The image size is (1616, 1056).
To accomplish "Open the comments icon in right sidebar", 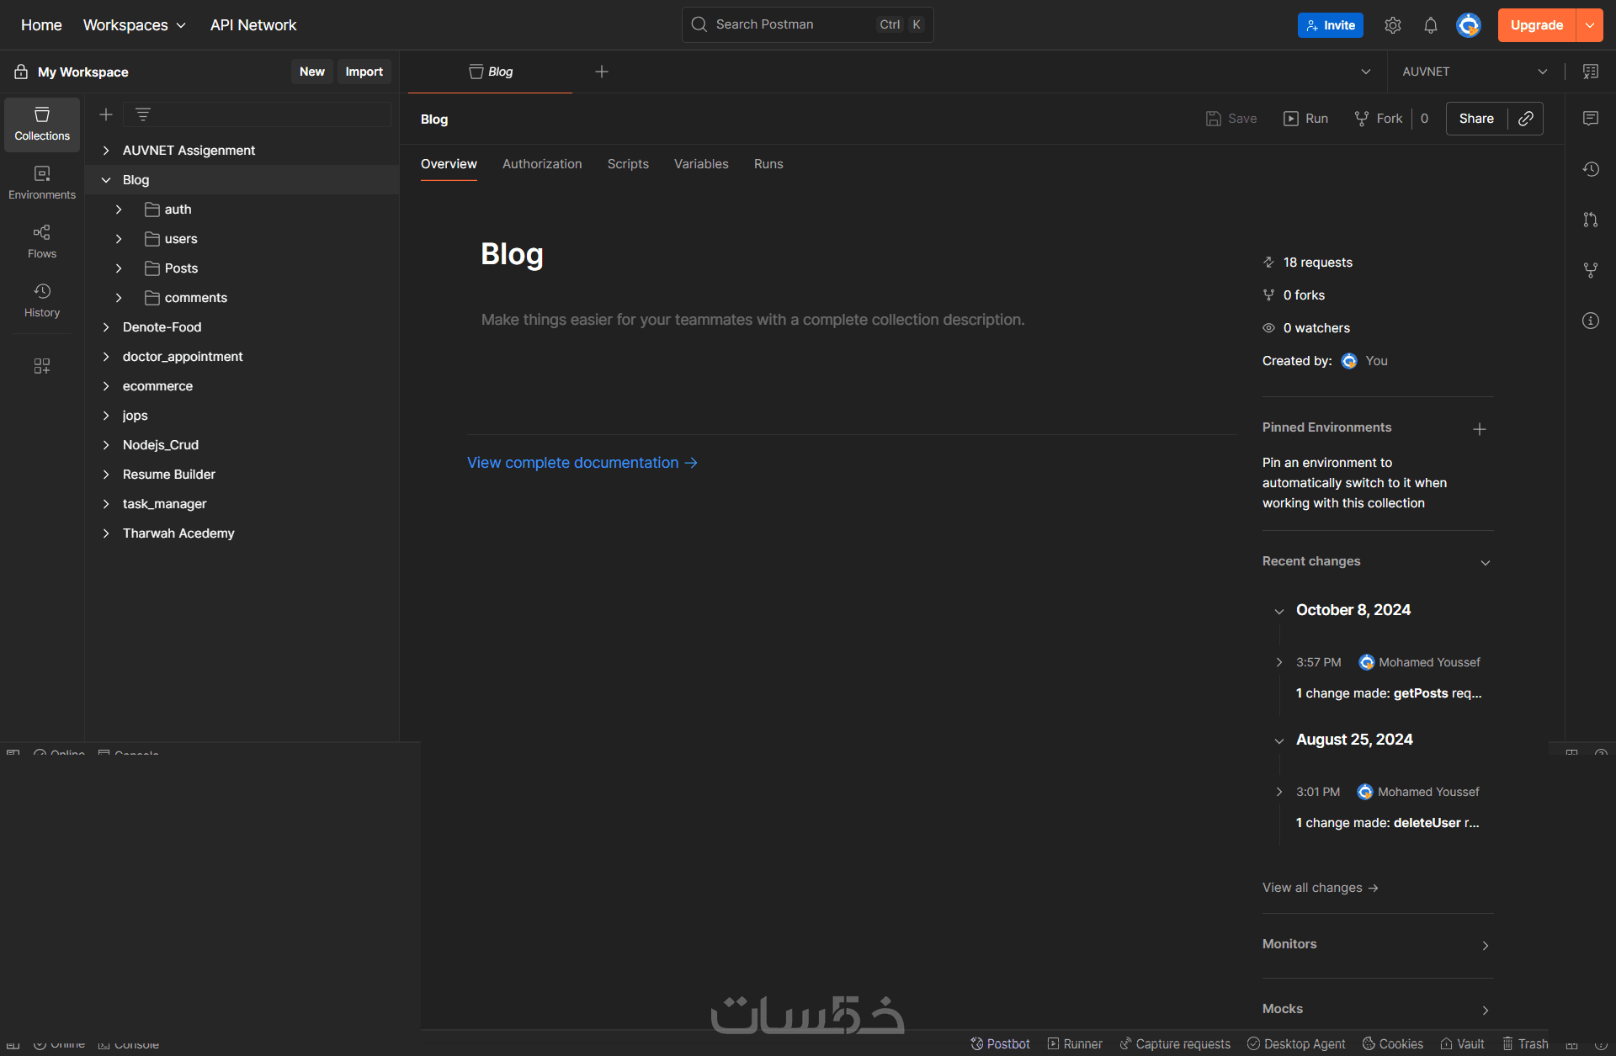I will tap(1590, 119).
